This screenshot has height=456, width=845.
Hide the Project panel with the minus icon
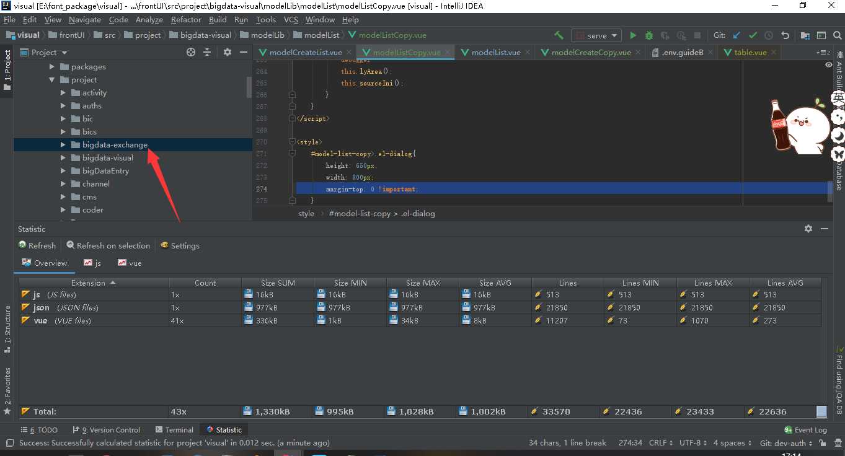[x=244, y=53]
